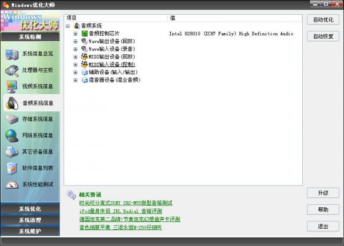The width and height of the screenshot is (344, 246).
Task: Select 混音器设备 (混合音频) row label
Action: (114, 80)
